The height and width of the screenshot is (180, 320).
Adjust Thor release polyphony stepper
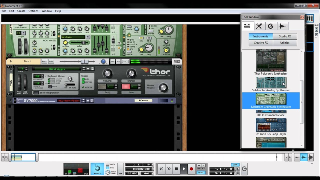pos(42,83)
